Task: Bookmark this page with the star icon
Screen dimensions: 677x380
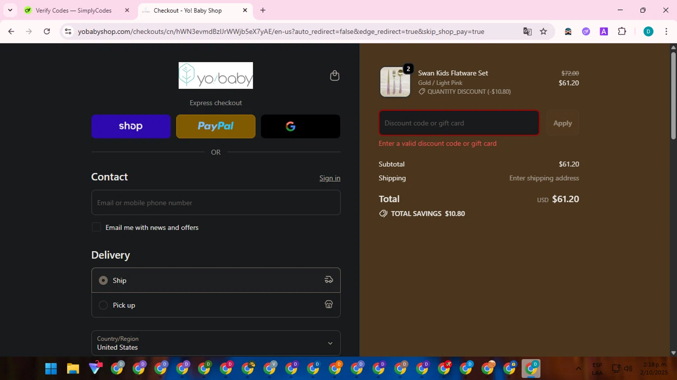Action: coord(543,32)
